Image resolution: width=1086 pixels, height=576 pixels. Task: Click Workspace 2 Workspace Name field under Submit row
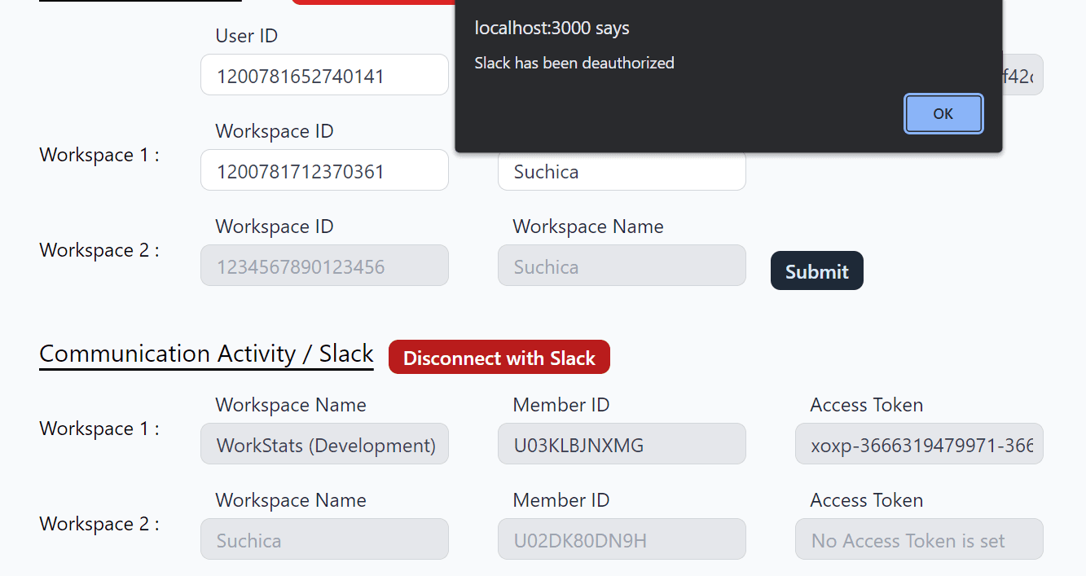[622, 266]
